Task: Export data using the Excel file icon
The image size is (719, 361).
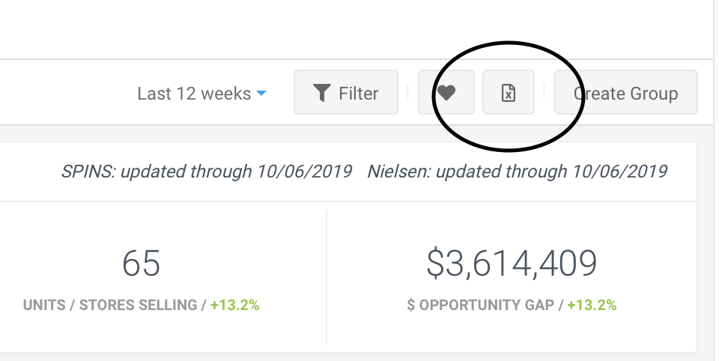Action: point(509,92)
